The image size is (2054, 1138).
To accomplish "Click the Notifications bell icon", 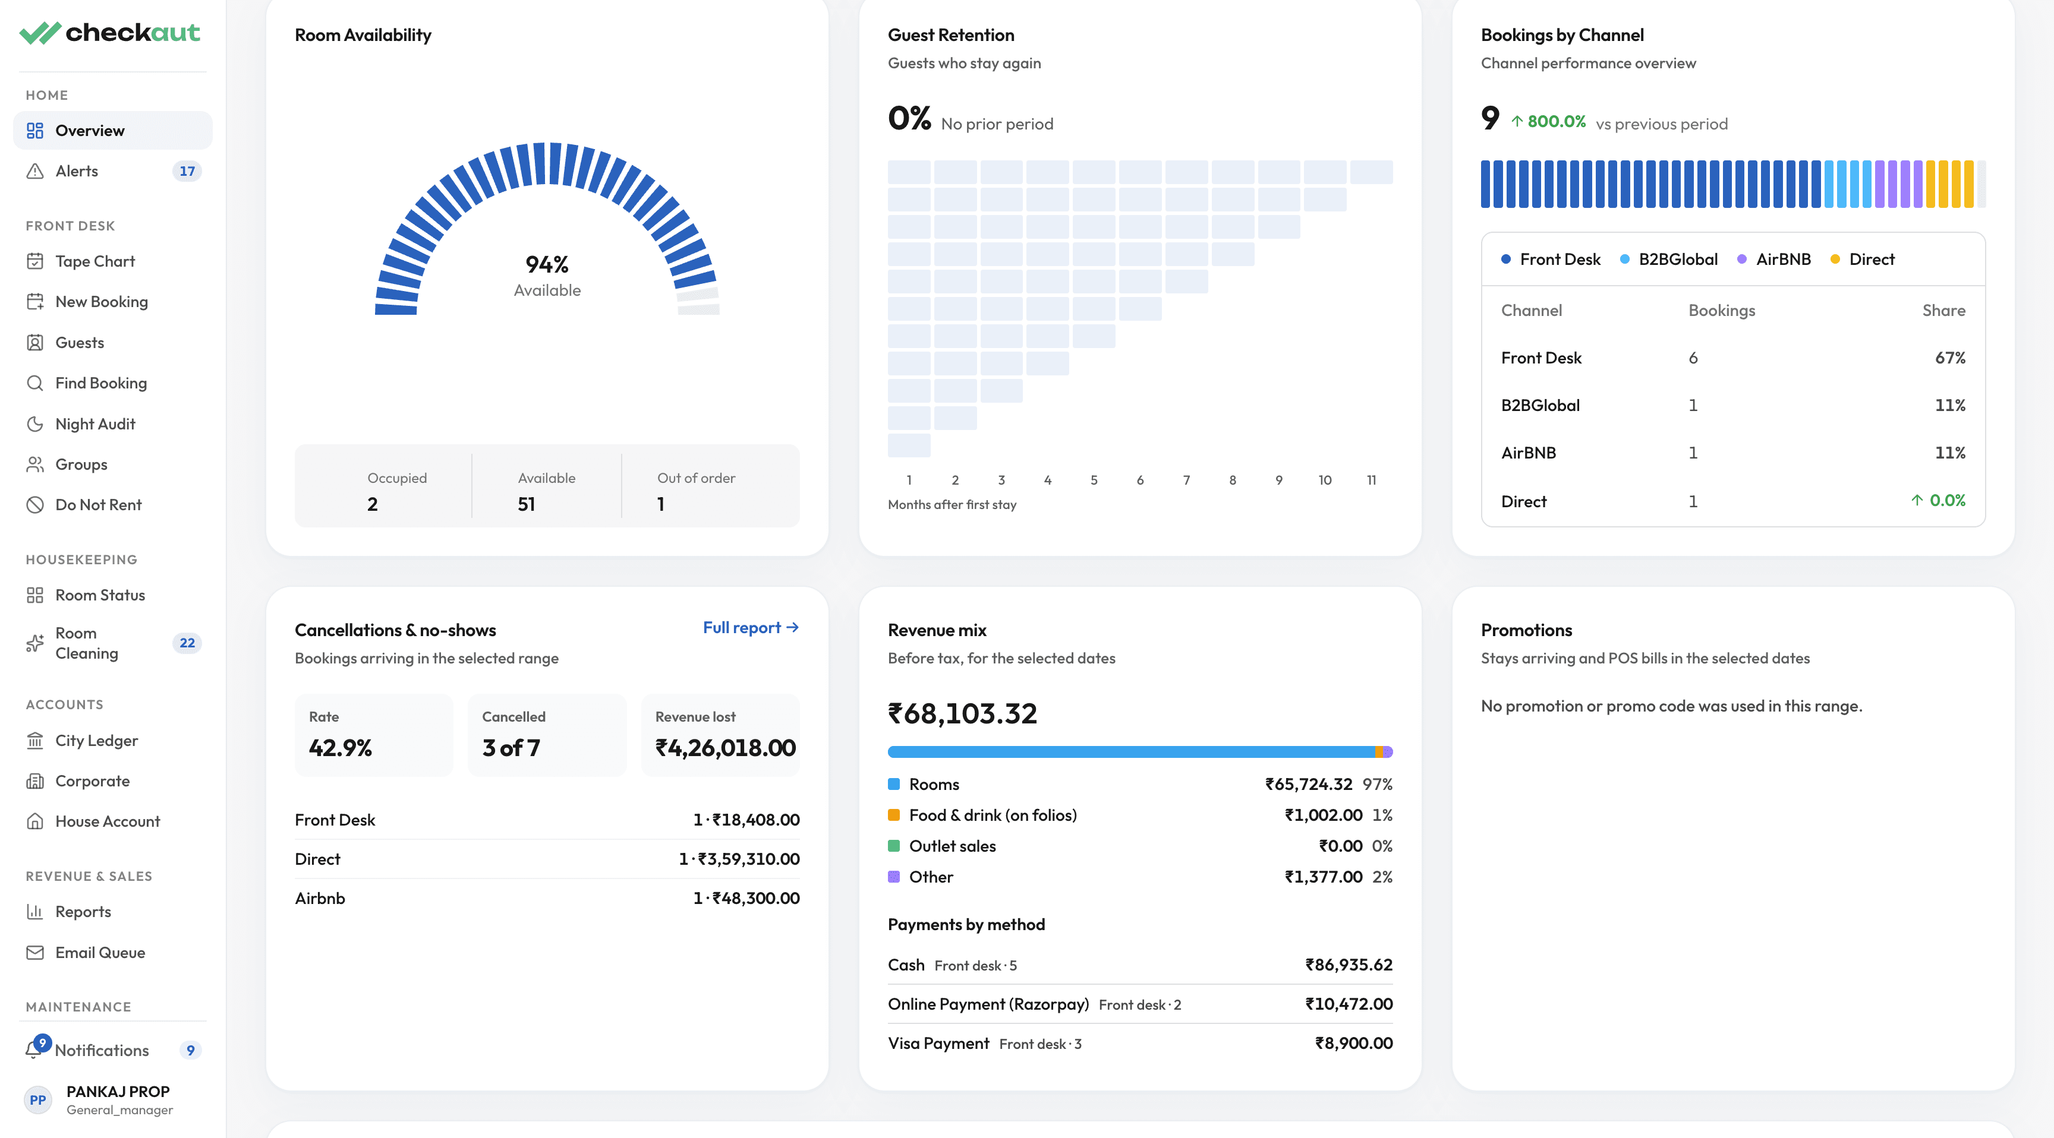I will [34, 1051].
